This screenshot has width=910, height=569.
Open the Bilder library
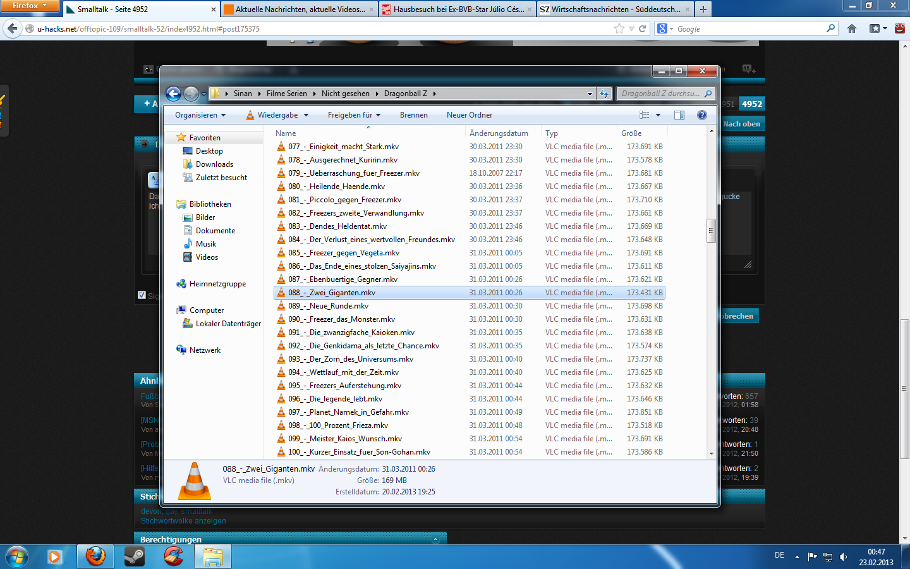tap(205, 217)
